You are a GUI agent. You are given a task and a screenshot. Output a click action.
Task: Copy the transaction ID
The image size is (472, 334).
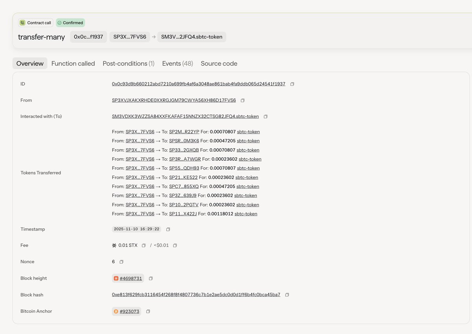[x=291, y=84]
